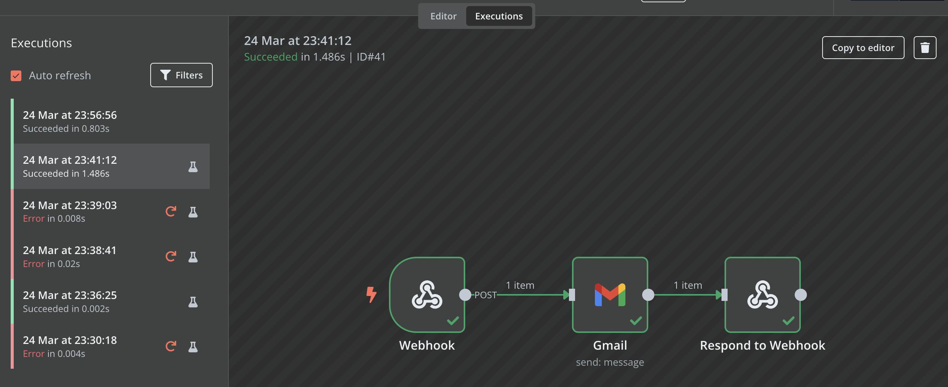
Task: Click '1 item' between Webhook and Gmail
Action: tap(520, 285)
